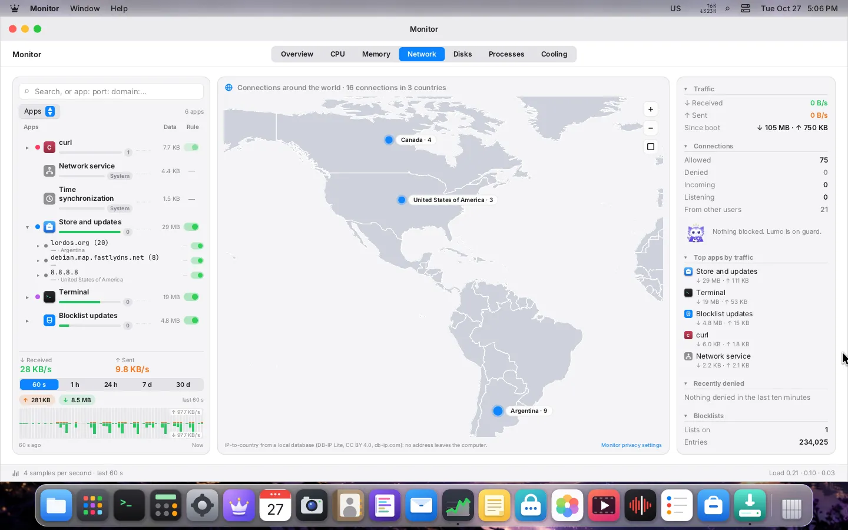The image size is (848, 530).
Task: Expand the lordos.org connection entry
Action: [38, 246]
